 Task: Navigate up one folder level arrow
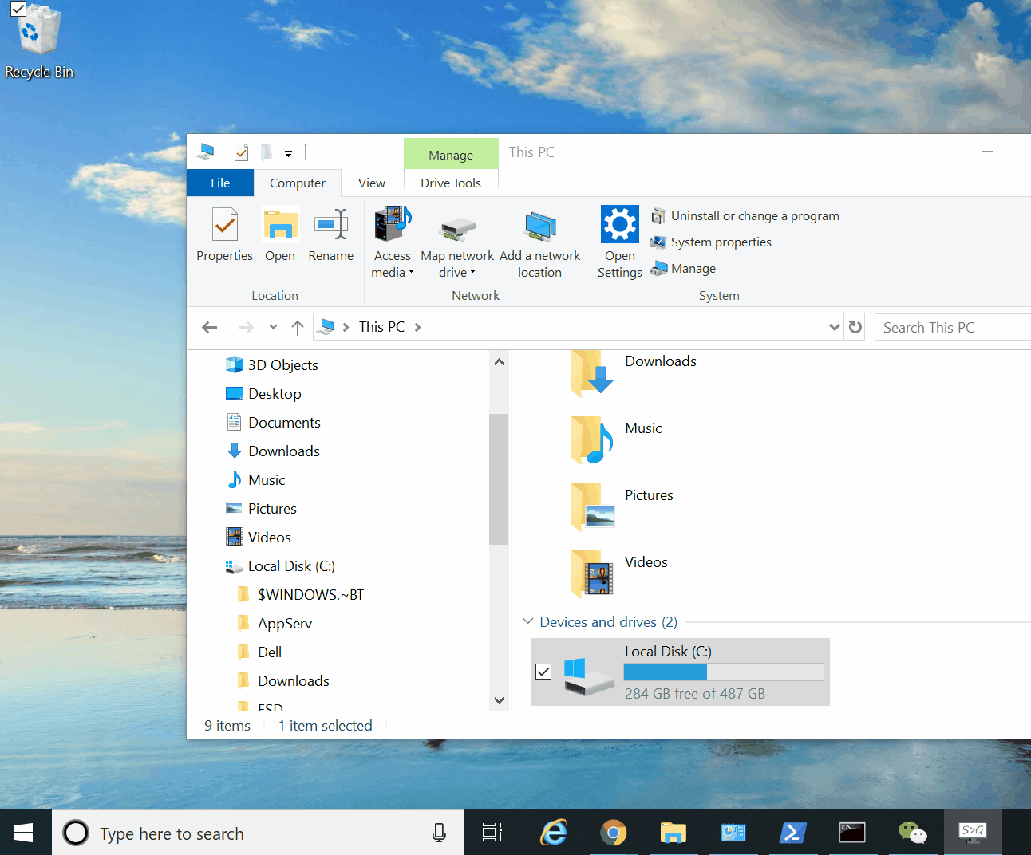click(x=298, y=328)
